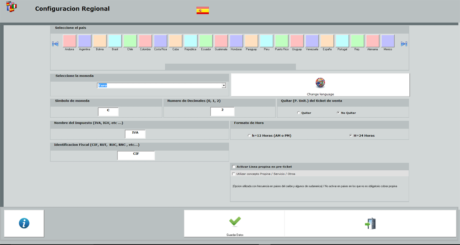Select the España country swatch
This screenshot has height=245, width=460.
pos(327,41)
